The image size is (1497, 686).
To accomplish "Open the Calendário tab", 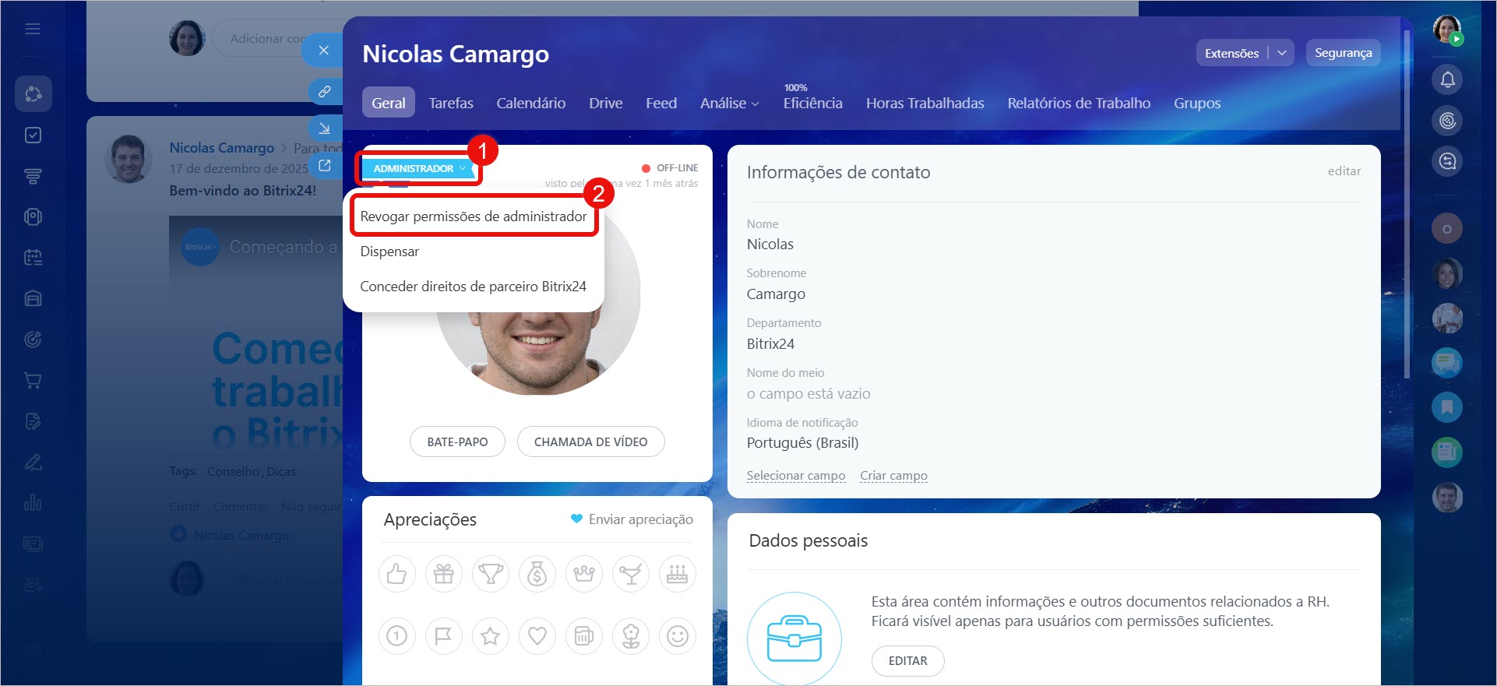I will click(x=530, y=104).
